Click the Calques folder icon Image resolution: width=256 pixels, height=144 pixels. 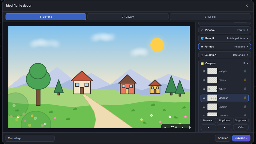[x=202, y=63]
